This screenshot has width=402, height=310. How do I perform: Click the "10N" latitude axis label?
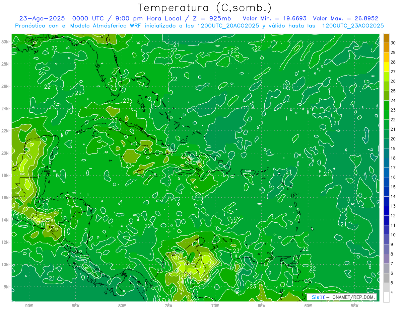coord(5,265)
